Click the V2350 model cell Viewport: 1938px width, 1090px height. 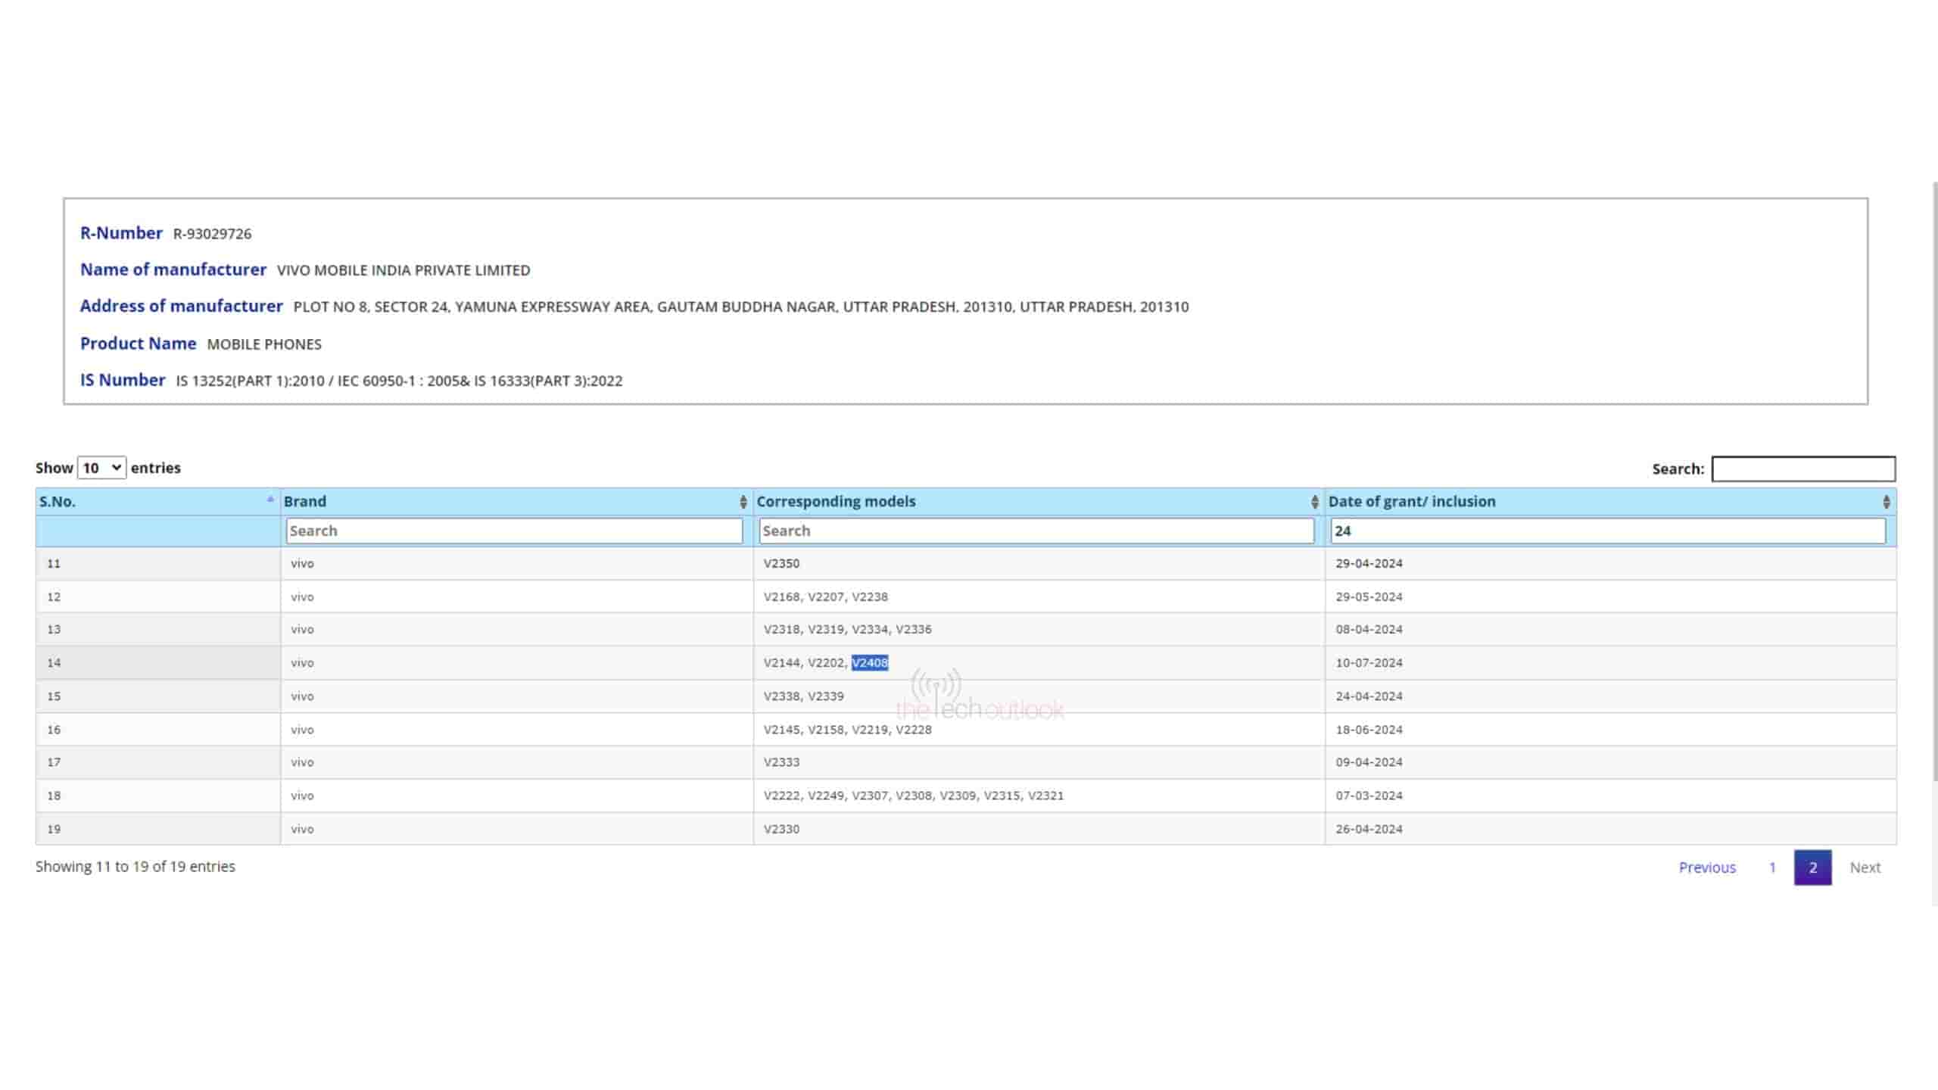[x=781, y=564]
